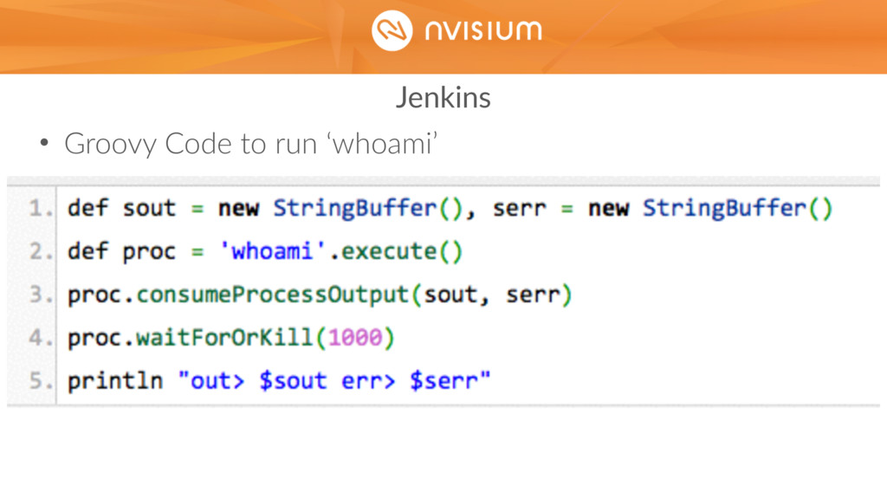Click line number 3 in the code gutter
The height and width of the screenshot is (499, 887).
coord(40,295)
